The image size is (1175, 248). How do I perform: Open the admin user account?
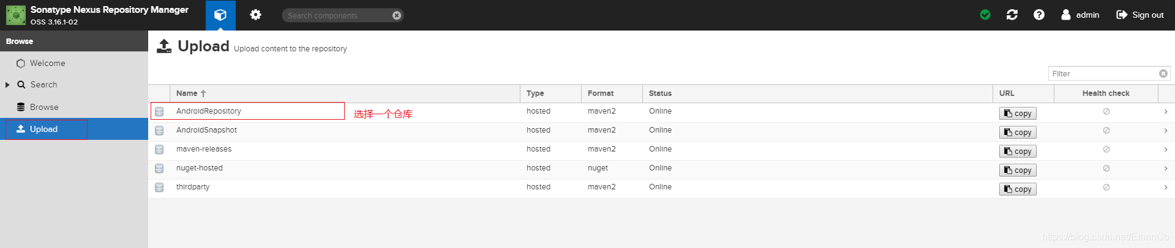coord(1080,15)
